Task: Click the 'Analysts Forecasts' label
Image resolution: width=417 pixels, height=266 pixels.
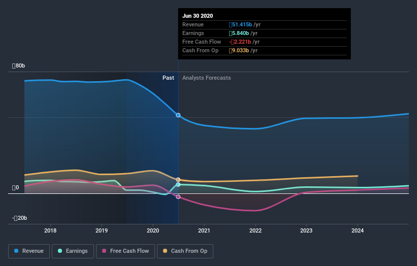Action: tap(207, 78)
